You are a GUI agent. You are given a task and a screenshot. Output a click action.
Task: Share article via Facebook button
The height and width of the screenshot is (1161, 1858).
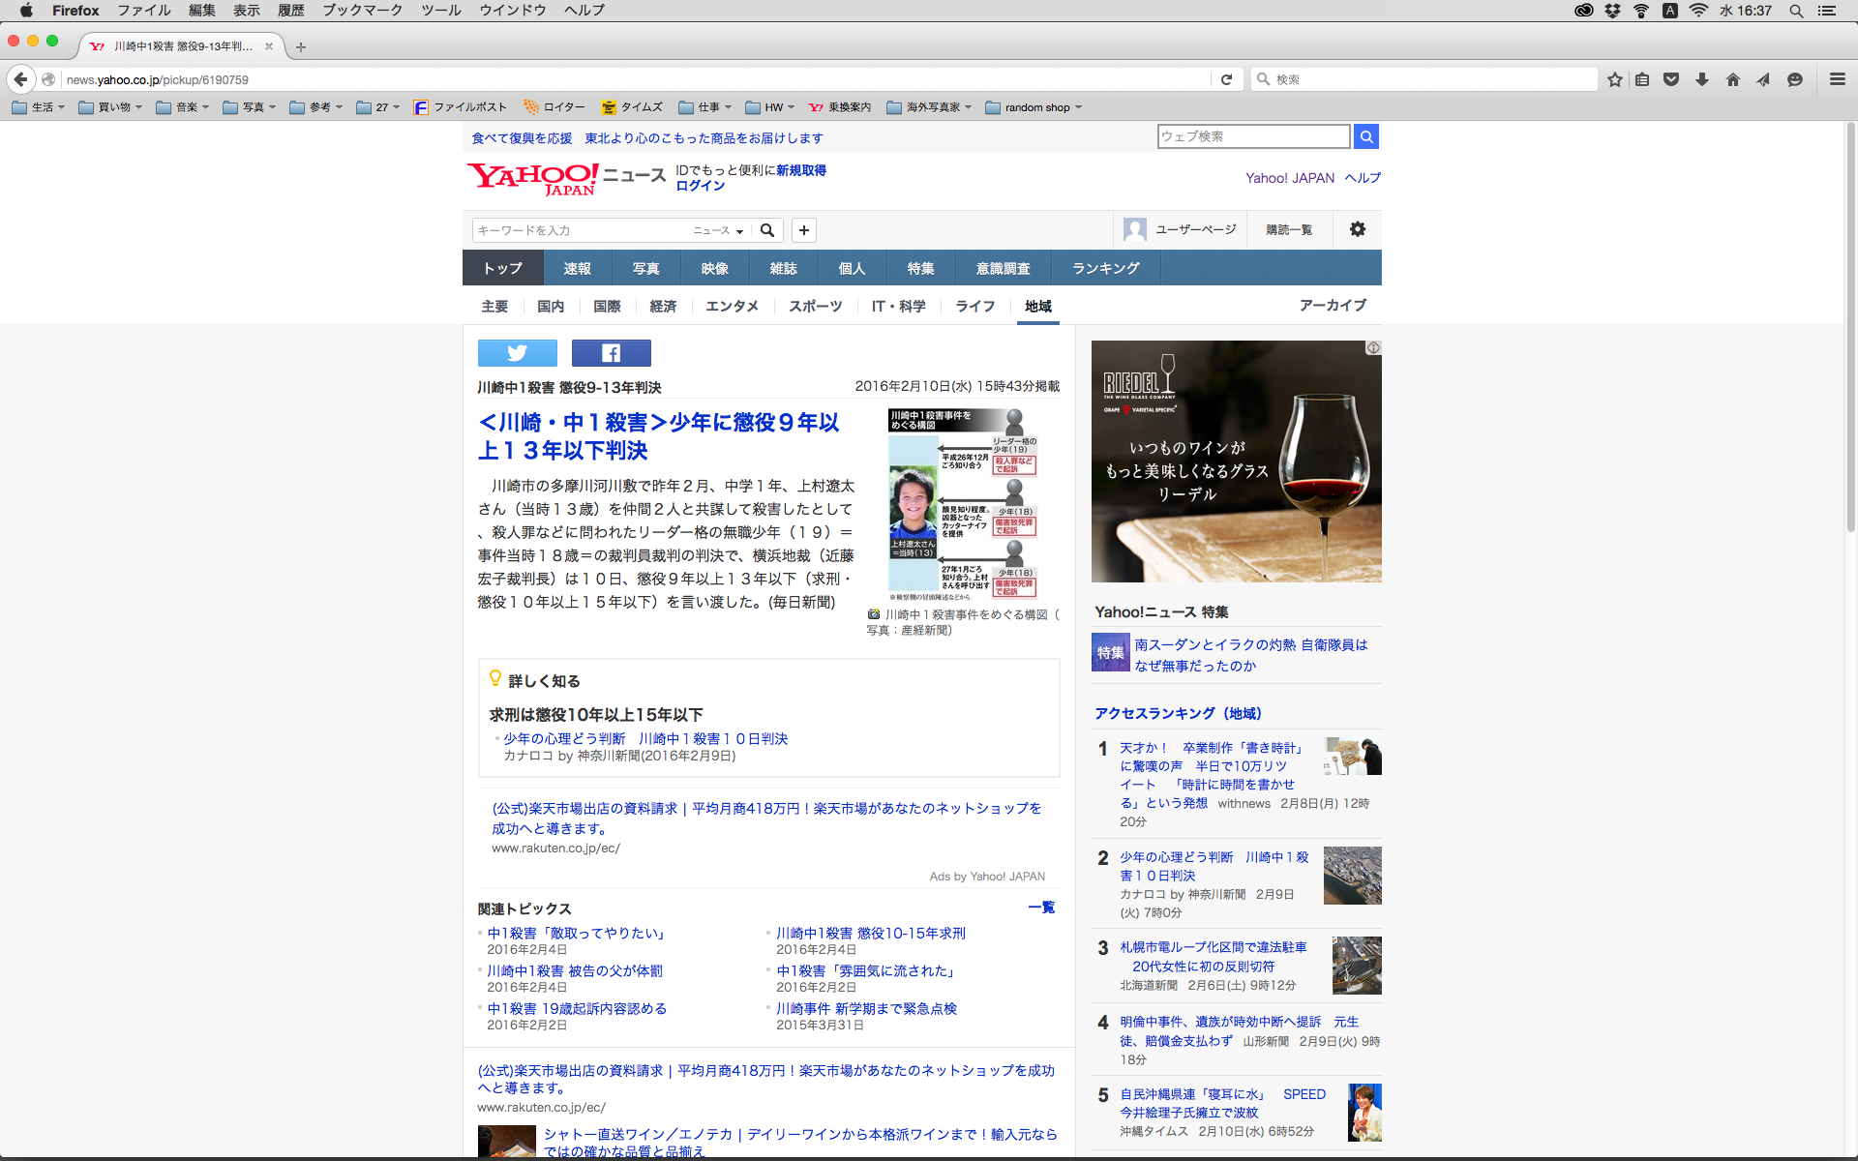pyautogui.click(x=611, y=353)
